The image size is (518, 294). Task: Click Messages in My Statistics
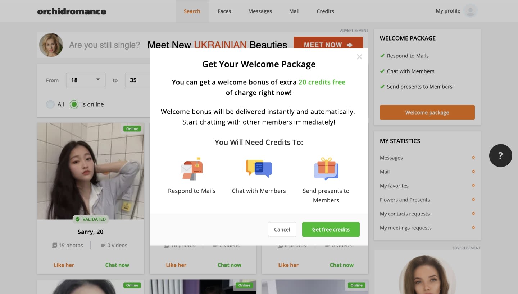[x=391, y=158]
